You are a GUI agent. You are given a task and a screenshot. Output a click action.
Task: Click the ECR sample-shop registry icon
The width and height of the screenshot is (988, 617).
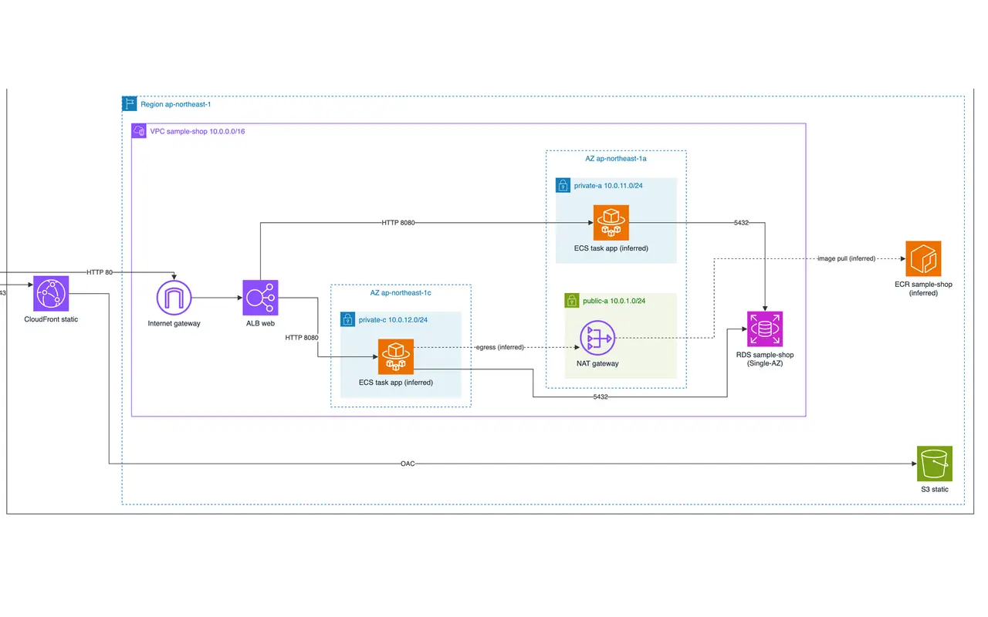[x=923, y=258]
